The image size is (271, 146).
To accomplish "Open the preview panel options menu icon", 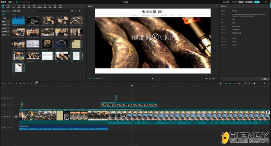I will (x=216, y=6).
